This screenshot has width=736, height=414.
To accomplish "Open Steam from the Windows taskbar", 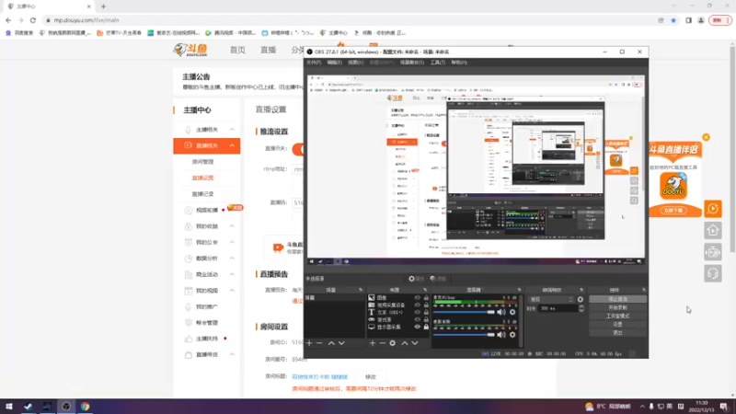I will (x=29, y=407).
